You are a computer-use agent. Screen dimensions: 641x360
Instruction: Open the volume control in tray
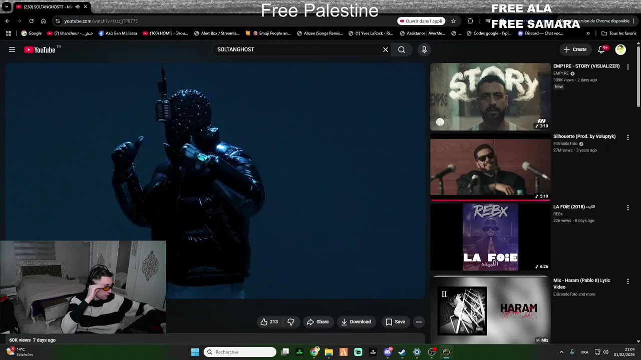(x=606, y=352)
